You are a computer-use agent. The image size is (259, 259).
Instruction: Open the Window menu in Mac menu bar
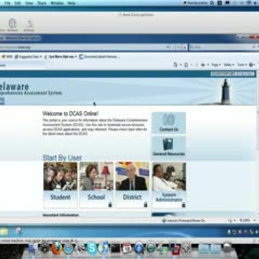tap(57, 3)
